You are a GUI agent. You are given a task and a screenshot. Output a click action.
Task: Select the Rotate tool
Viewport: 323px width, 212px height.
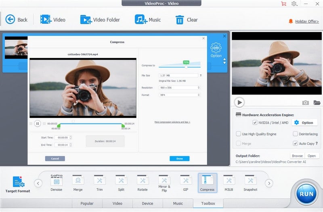pos(143,183)
